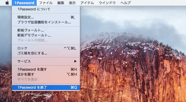186x102 pixels.
Task: Open the 編集 menu
Action: click(x=61, y=3)
